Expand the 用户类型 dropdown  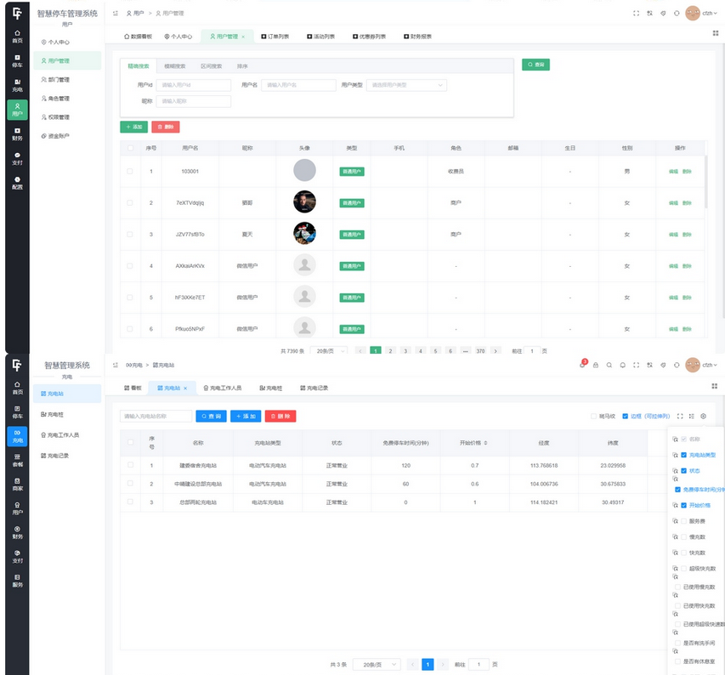pyautogui.click(x=406, y=85)
